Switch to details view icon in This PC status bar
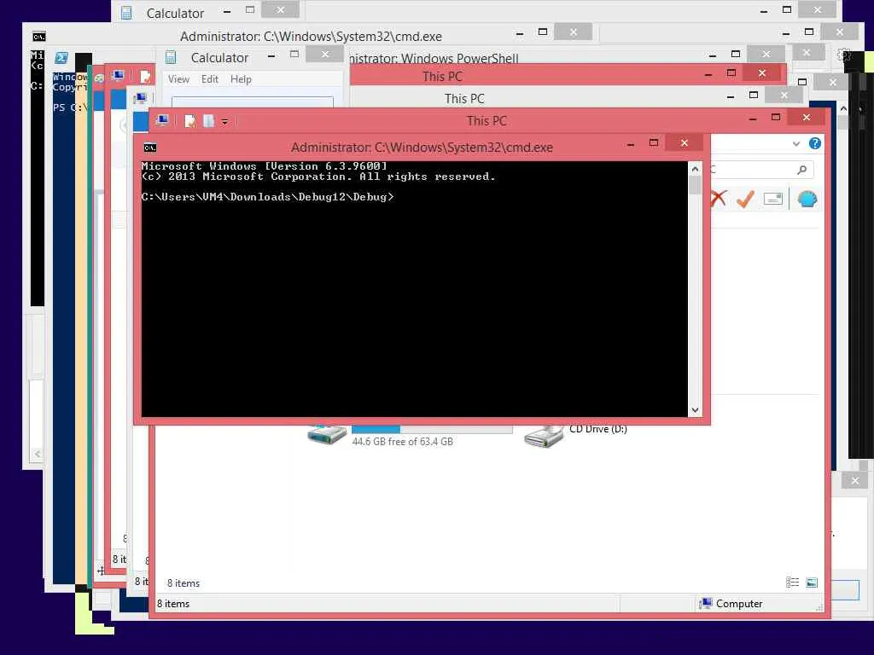 [x=792, y=583]
